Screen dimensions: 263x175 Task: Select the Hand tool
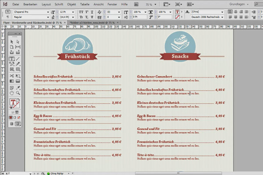click(11, 93)
